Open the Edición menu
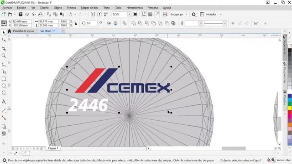Screen dimensions: 292x164 [x=21, y=8]
